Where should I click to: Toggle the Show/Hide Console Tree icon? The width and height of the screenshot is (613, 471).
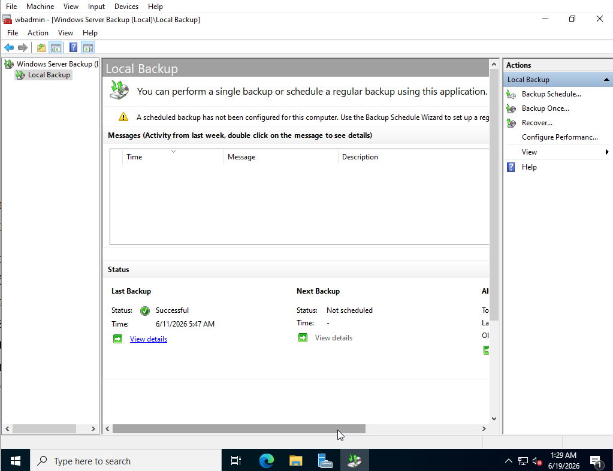(56, 48)
